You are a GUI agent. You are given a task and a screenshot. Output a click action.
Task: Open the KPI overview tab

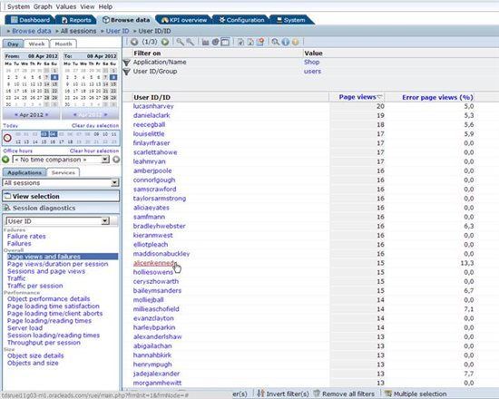pos(184,20)
